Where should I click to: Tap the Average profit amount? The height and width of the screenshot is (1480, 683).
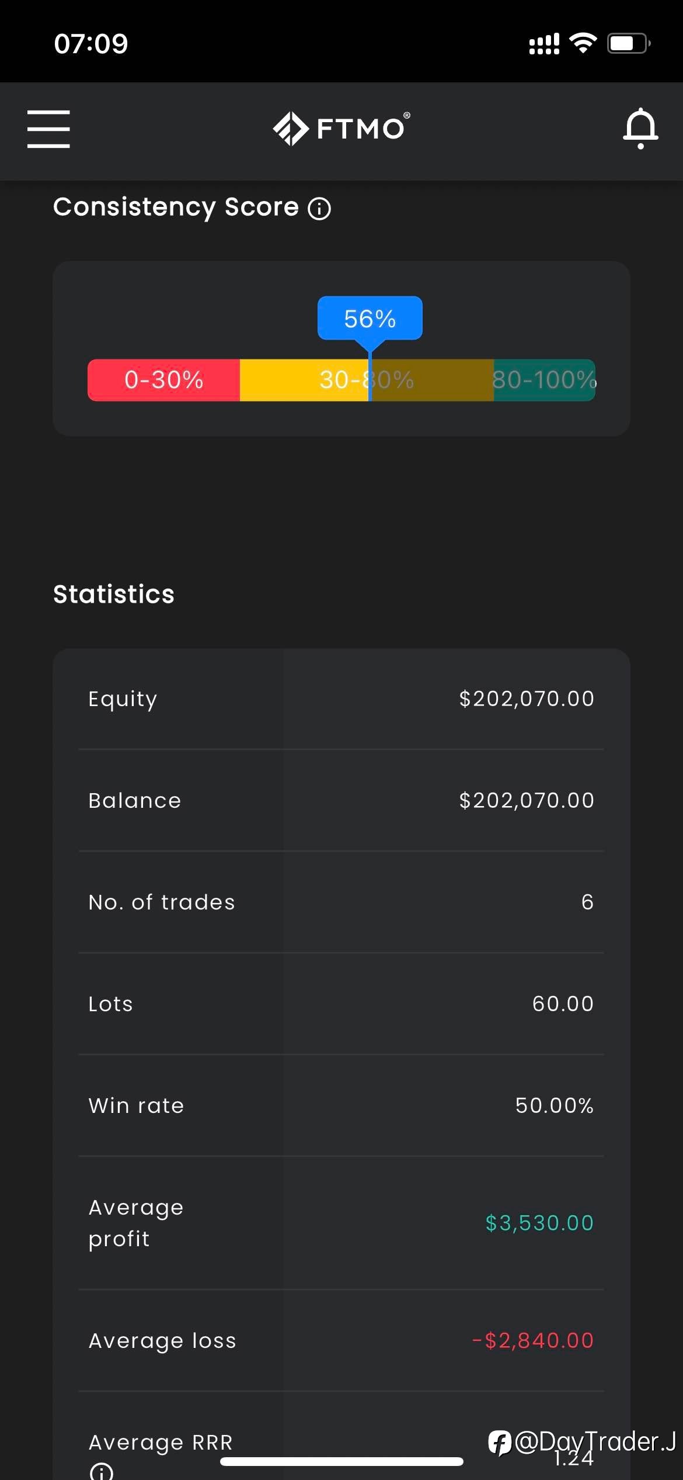tap(539, 1223)
